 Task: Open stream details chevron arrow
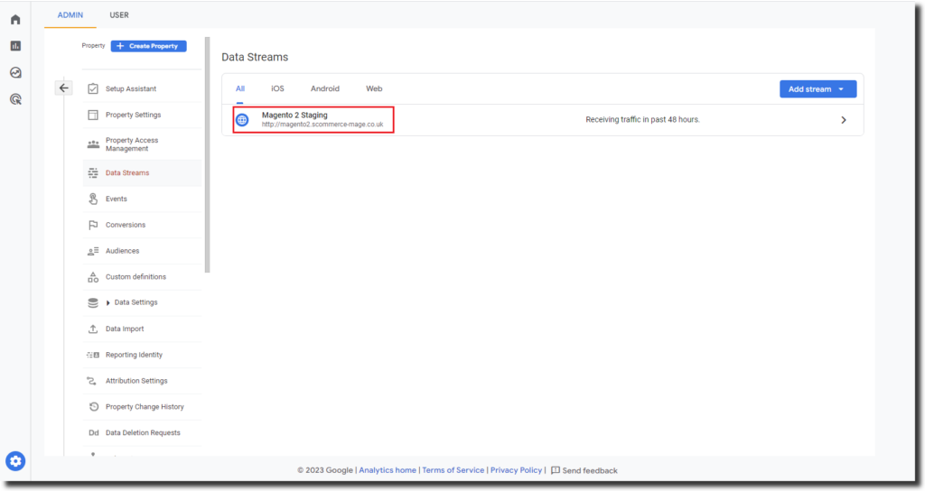pos(844,120)
